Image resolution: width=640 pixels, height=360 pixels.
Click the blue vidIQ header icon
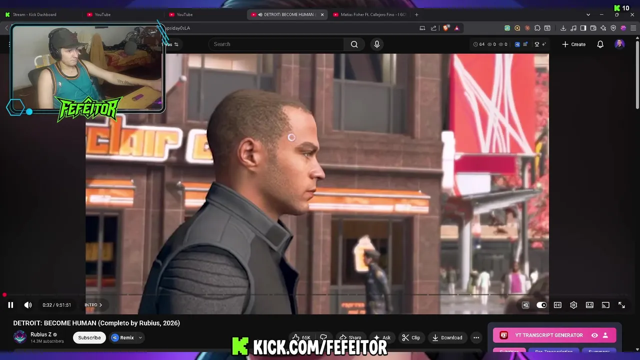[517, 44]
